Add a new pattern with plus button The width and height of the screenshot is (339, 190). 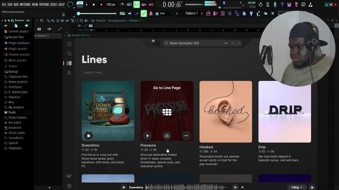(202, 13)
